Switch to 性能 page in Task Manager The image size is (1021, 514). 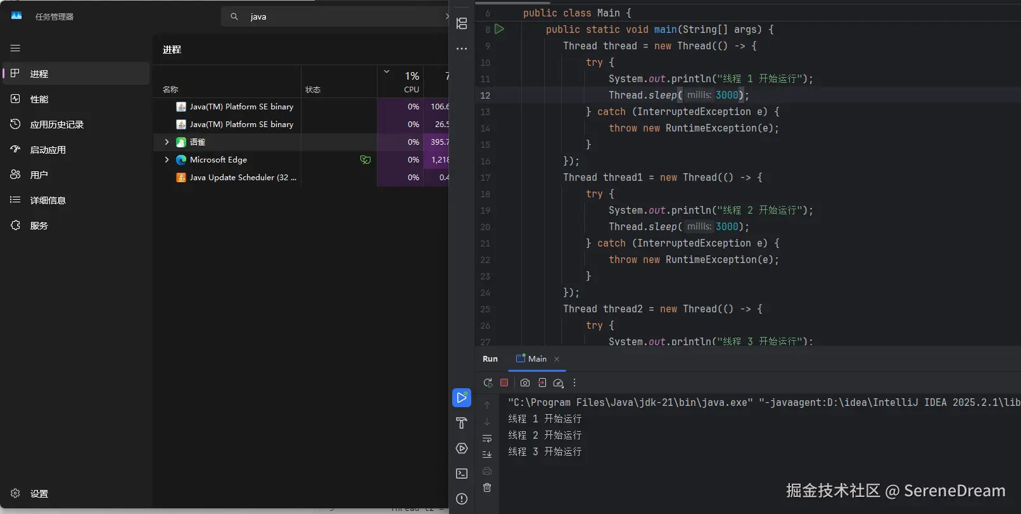tap(39, 99)
